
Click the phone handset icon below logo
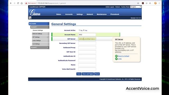tap(30, 18)
